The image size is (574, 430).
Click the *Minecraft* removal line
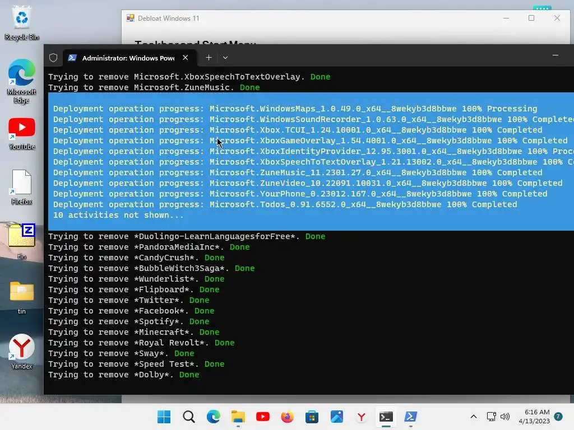(x=134, y=333)
